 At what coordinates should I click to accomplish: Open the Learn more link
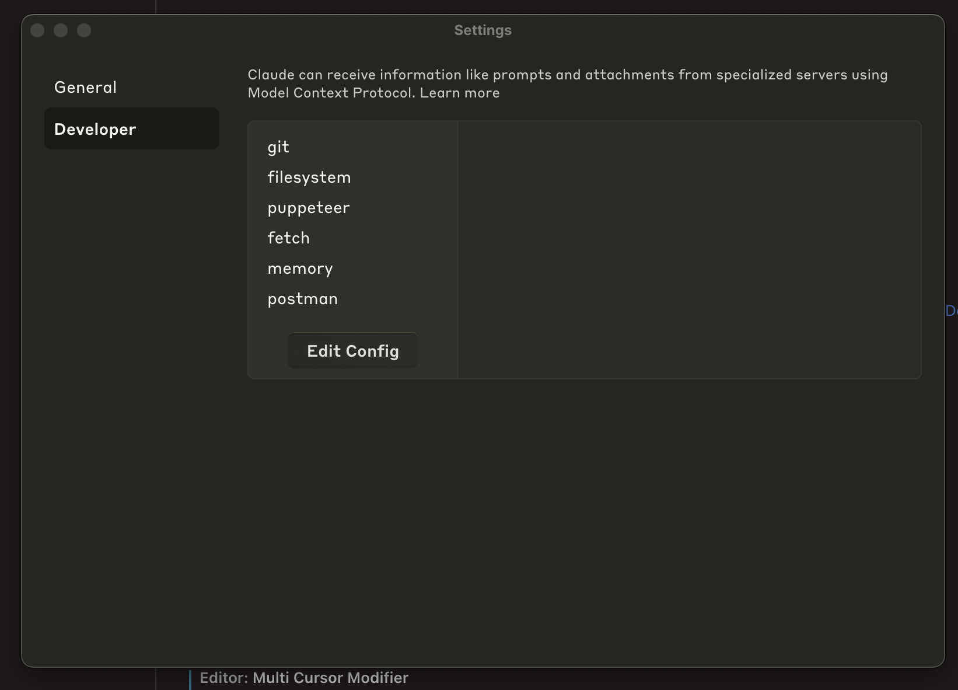460,93
